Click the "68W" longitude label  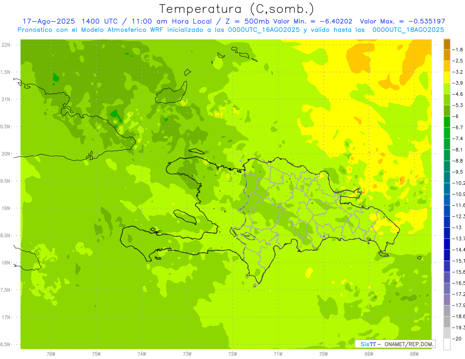[414, 354]
